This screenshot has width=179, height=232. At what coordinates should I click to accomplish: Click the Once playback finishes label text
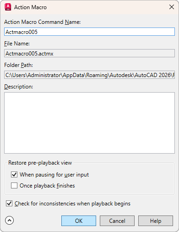[47, 186]
